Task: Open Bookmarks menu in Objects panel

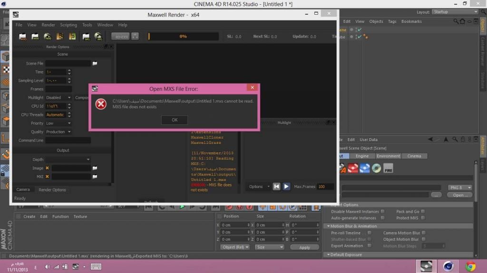Action: 411,21
